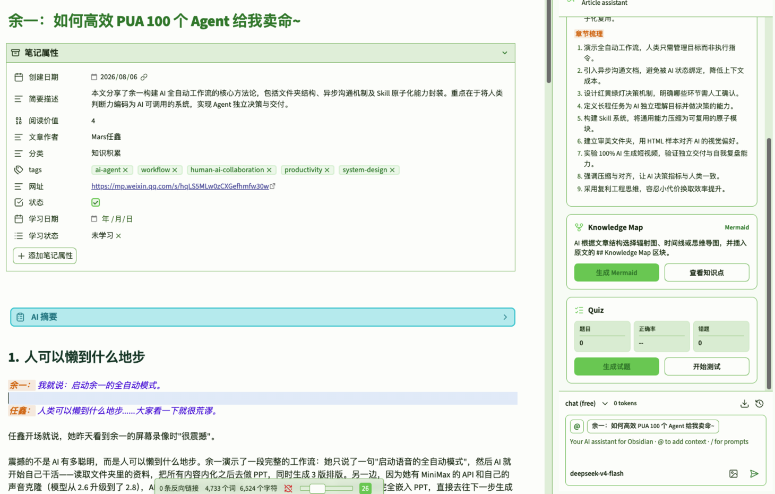Click the 6,524 个字符 character count

[259, 488]
